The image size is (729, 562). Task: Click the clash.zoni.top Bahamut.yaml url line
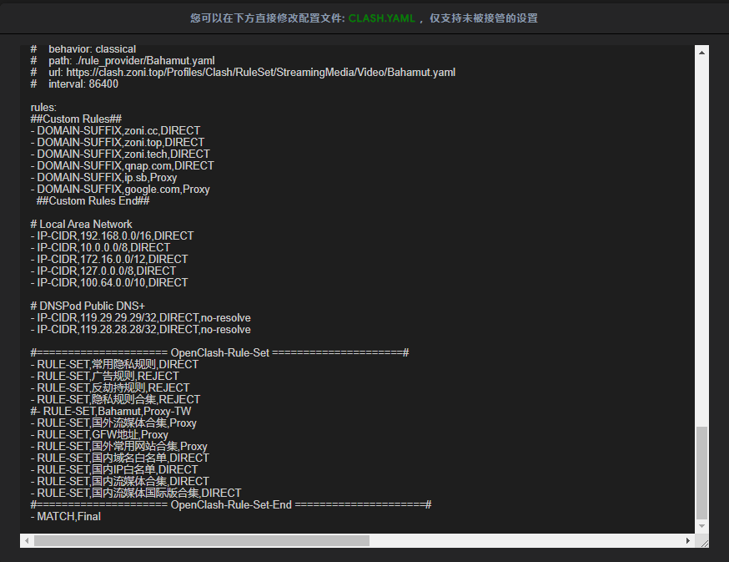coord(243,72)
